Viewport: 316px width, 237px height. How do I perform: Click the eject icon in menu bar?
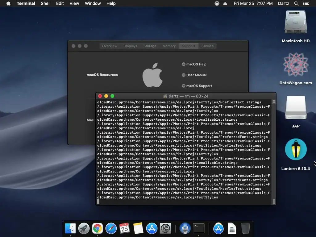click(x=225, y=3)
